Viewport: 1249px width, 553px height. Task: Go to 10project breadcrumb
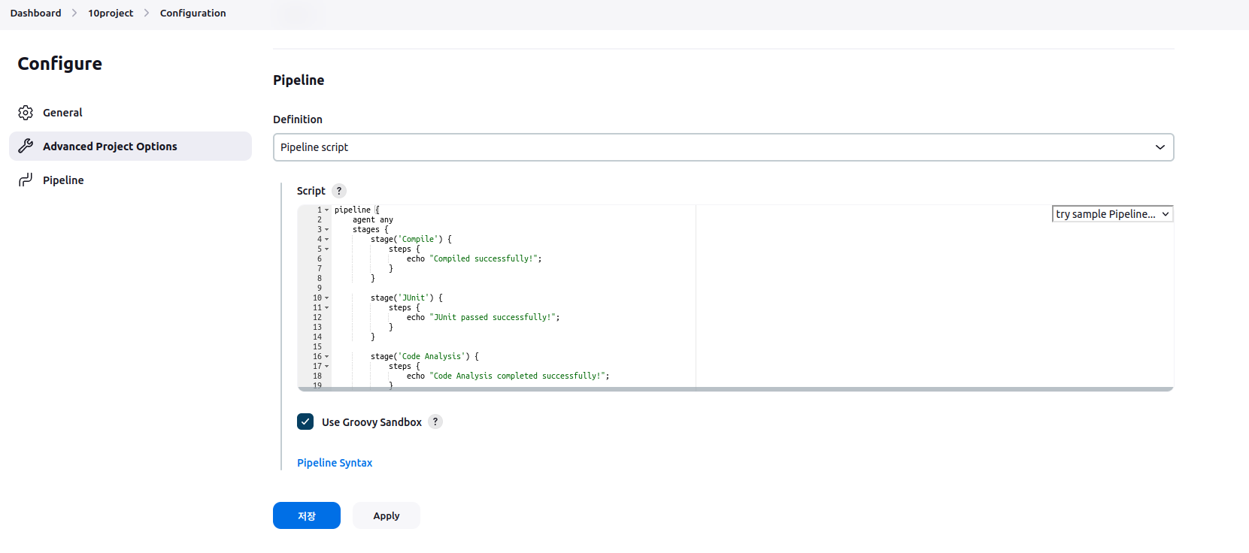111,13
